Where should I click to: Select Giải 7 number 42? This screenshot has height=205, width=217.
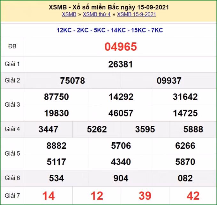coord(193,196)
